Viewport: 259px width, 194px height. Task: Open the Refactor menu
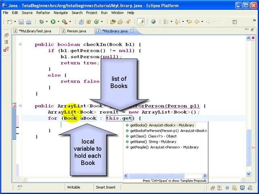pos(43,13)
